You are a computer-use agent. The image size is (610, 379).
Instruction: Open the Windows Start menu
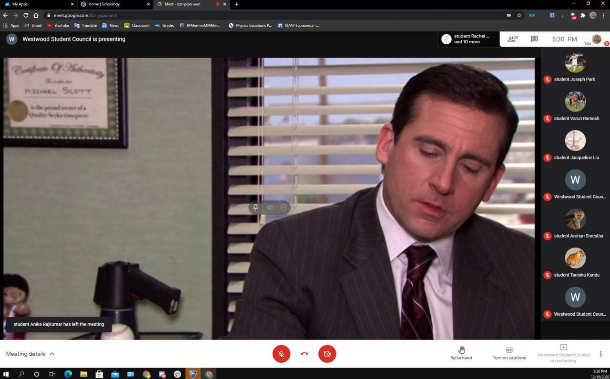coord(6,374)
